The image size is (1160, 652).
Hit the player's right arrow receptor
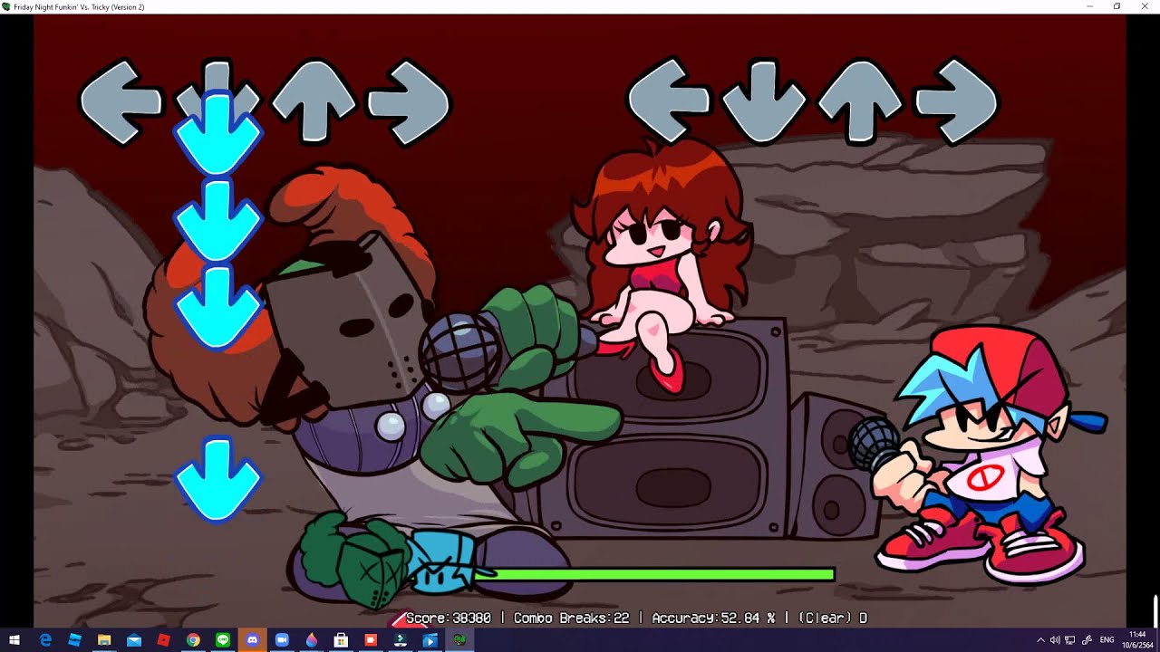(956, 100)
